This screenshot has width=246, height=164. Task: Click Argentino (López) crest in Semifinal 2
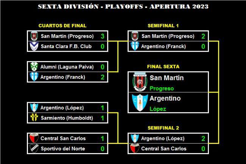[135, 138]
